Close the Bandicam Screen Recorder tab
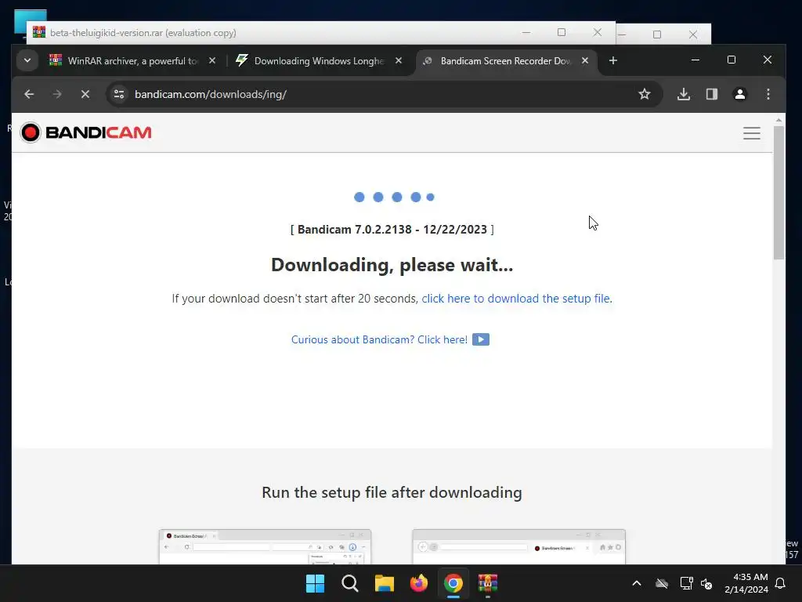 [585, 61]
